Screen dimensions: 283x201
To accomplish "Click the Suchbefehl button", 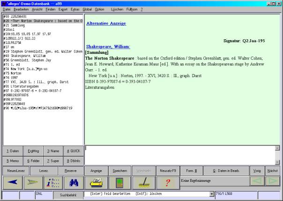I will (68, 195).
